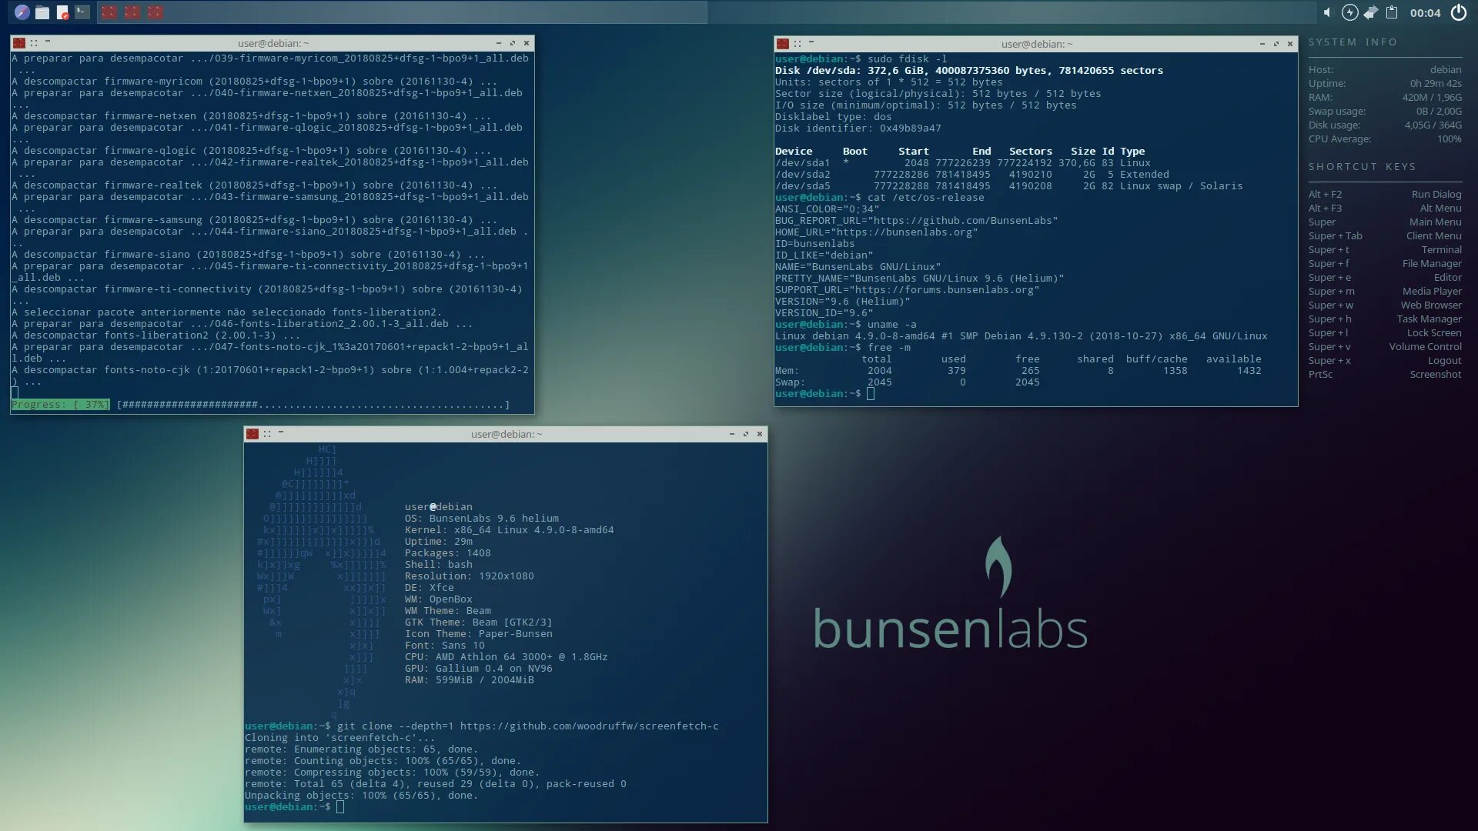Click 'OS: BunsenLabs 9.6 helium' in screenfetch

click(x=482, y=519)
